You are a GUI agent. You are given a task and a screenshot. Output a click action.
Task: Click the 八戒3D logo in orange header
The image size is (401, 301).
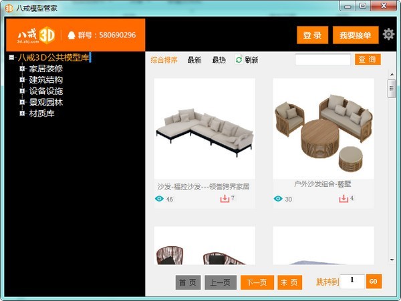36,35
